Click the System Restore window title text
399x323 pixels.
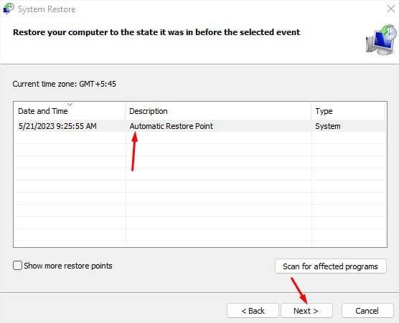(x=47, y=9)
